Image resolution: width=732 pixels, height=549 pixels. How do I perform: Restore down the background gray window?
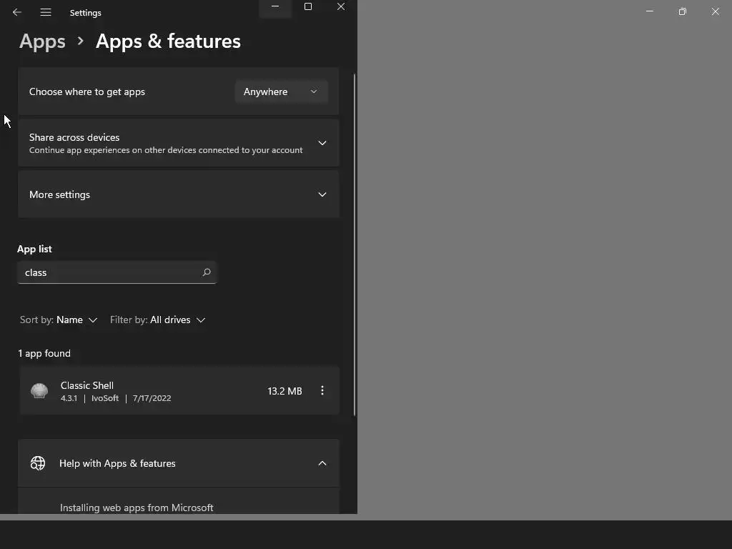(683, 11)
